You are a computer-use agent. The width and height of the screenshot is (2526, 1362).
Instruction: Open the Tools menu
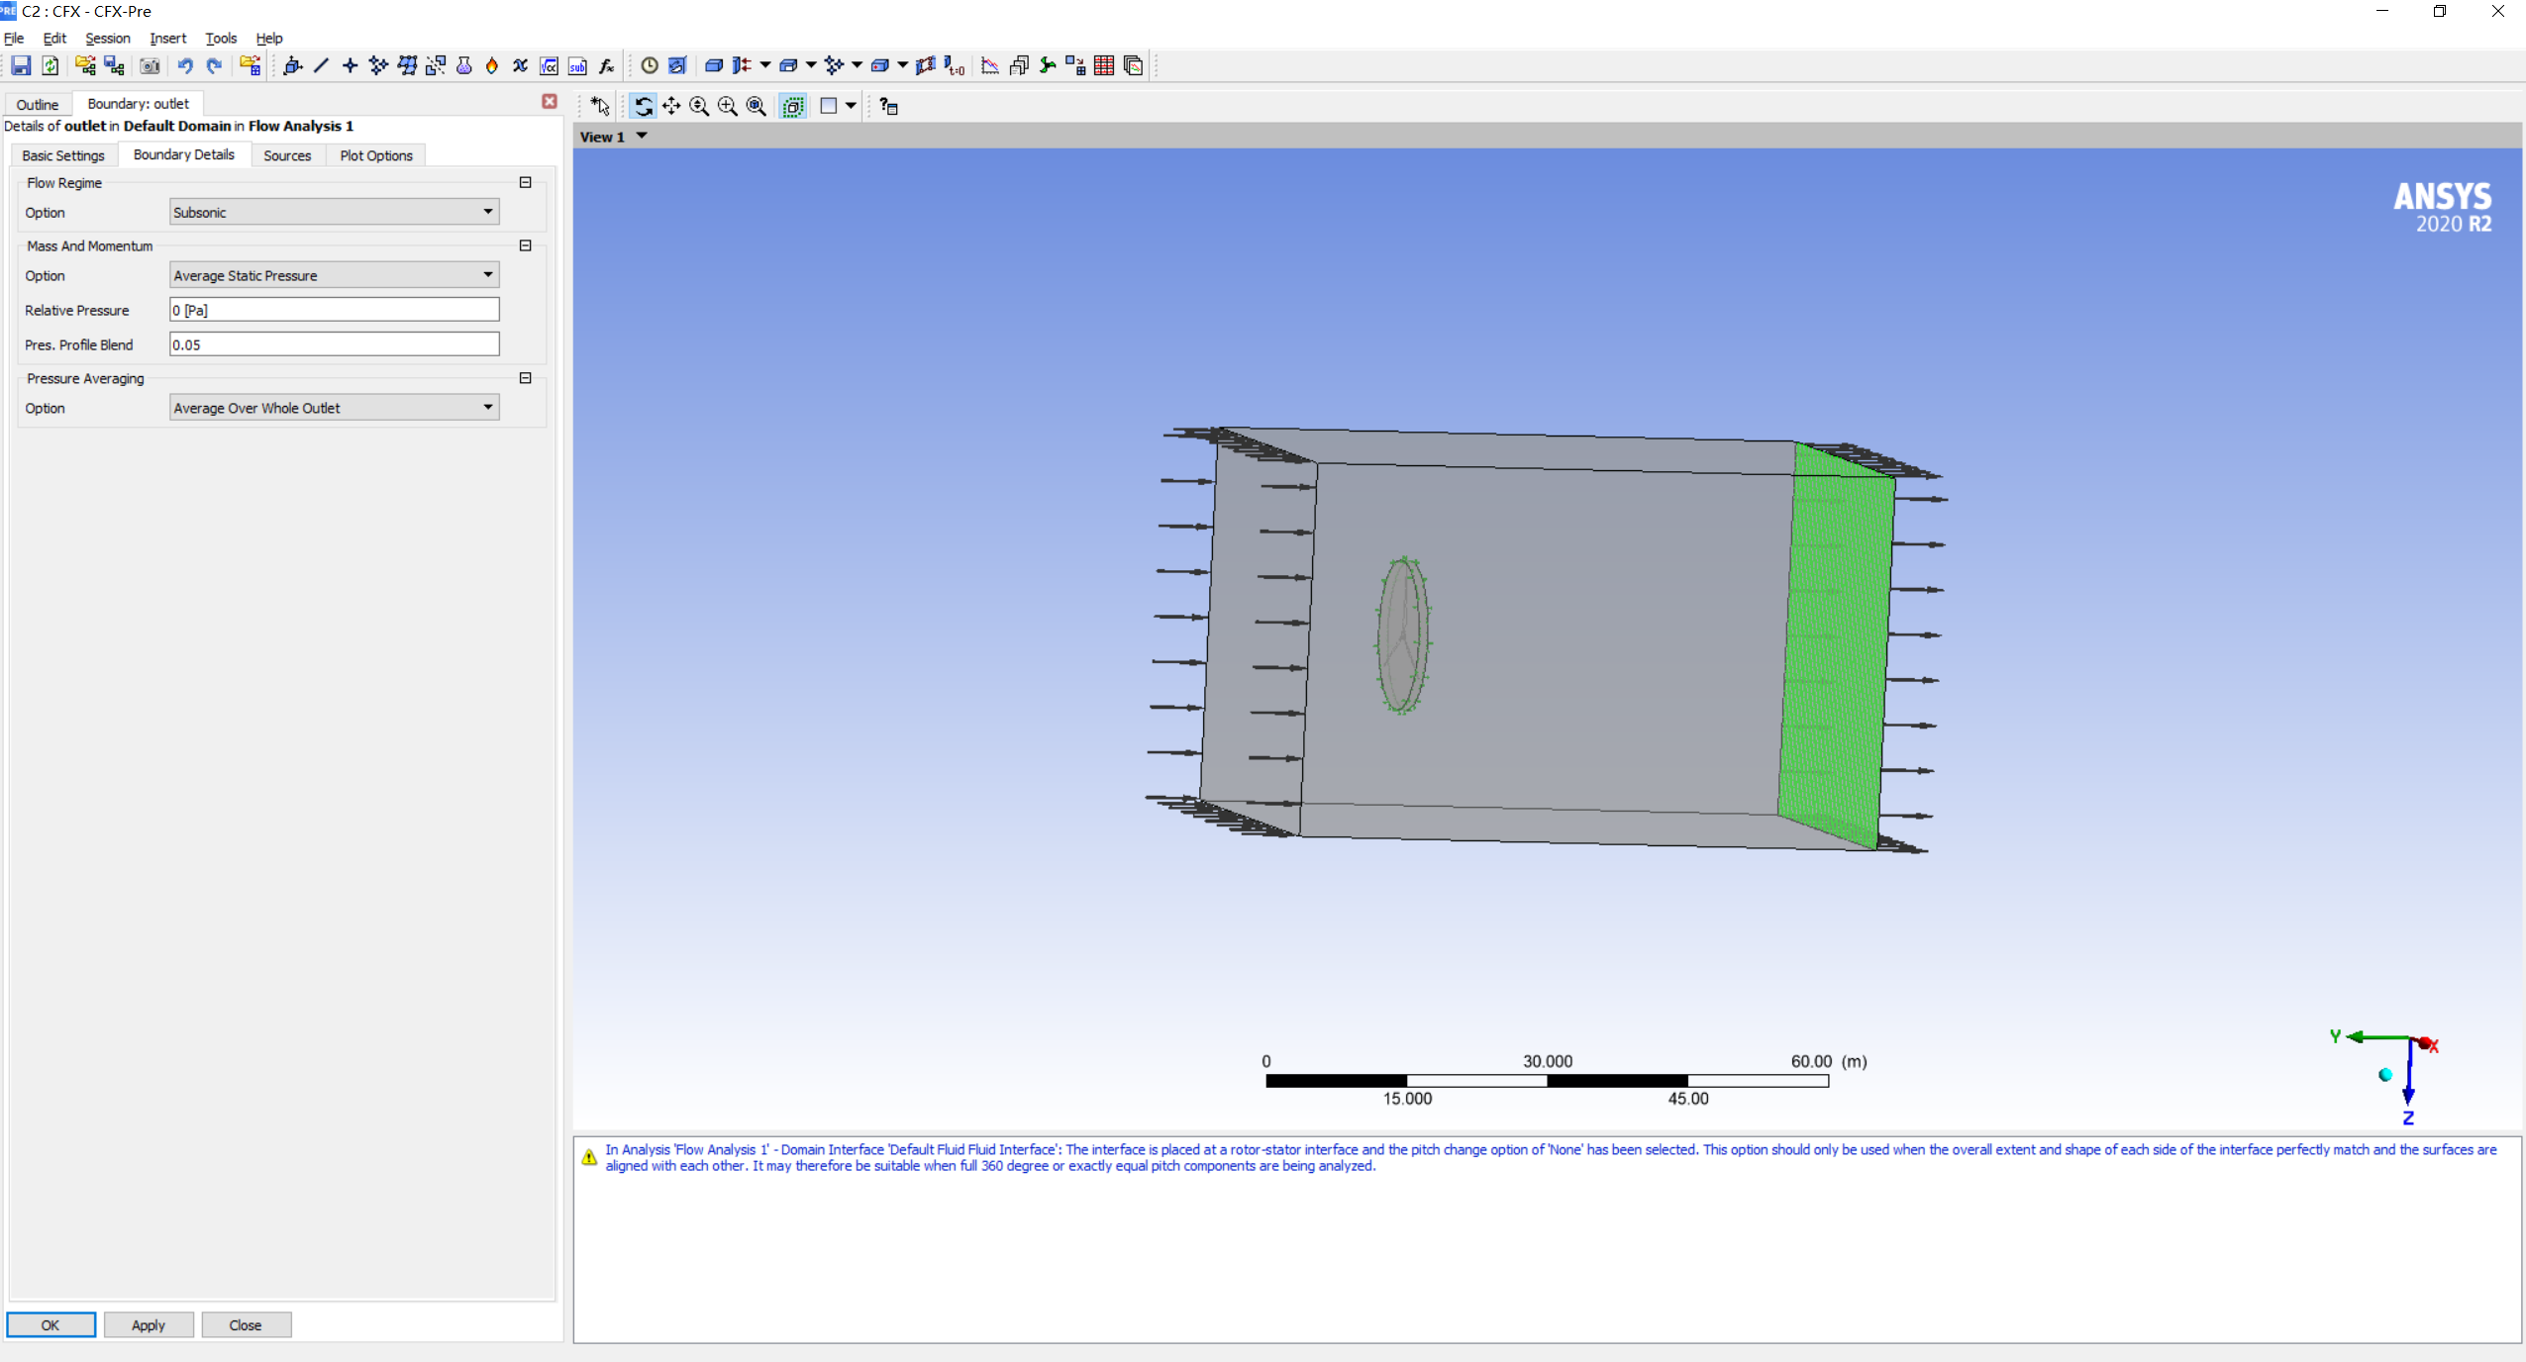click(221, 38)
